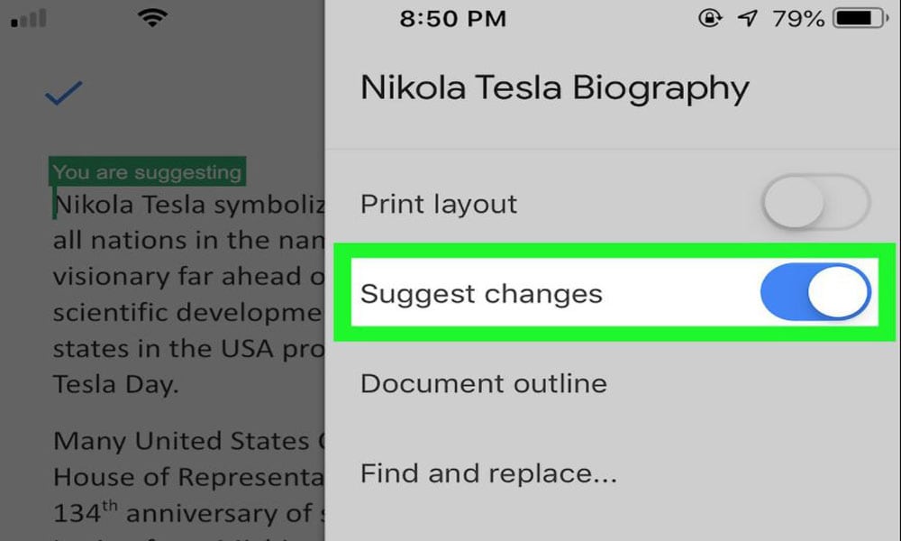The image size is (901, 541).
Task: Place cursor in 'Nikola Tesla symboliz' line
Action: pyautogui.click(x=189, y=205)
